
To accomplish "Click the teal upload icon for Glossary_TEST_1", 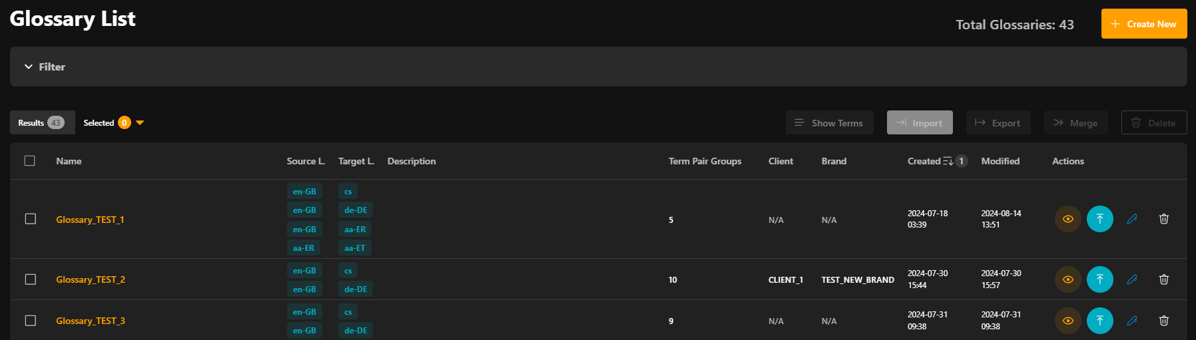I will (x=1099, y=219).
